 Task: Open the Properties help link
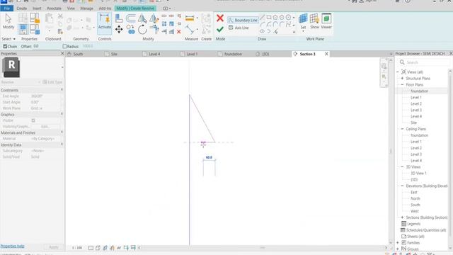13,246
